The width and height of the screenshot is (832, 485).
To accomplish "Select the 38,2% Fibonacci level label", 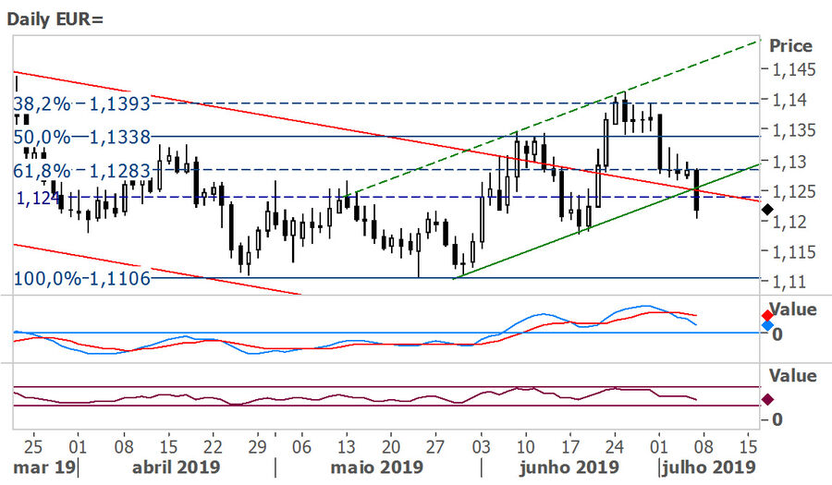I will 80,103.
